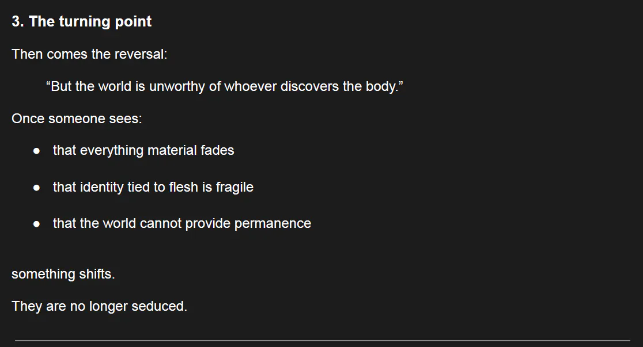643x347 pixels.
Task: Click the word "seduced" in the last sentence
Action: pyautogui.click(x=158, y=307)
